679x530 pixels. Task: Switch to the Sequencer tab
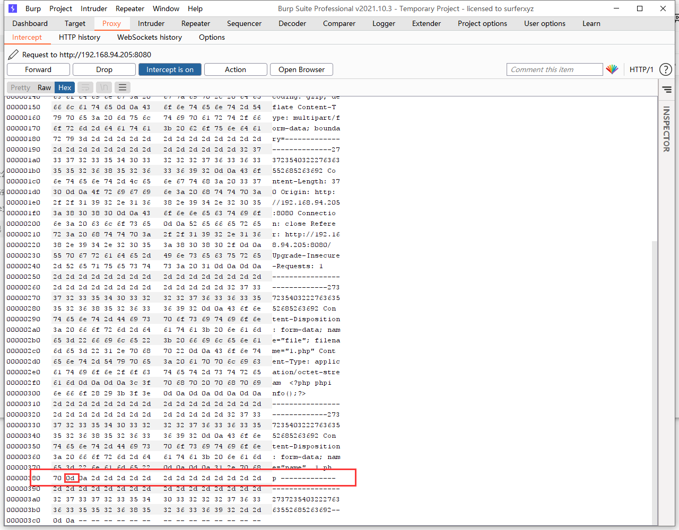[244, 23]
